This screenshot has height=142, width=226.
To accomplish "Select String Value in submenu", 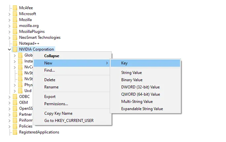I will tap(145, 73).
